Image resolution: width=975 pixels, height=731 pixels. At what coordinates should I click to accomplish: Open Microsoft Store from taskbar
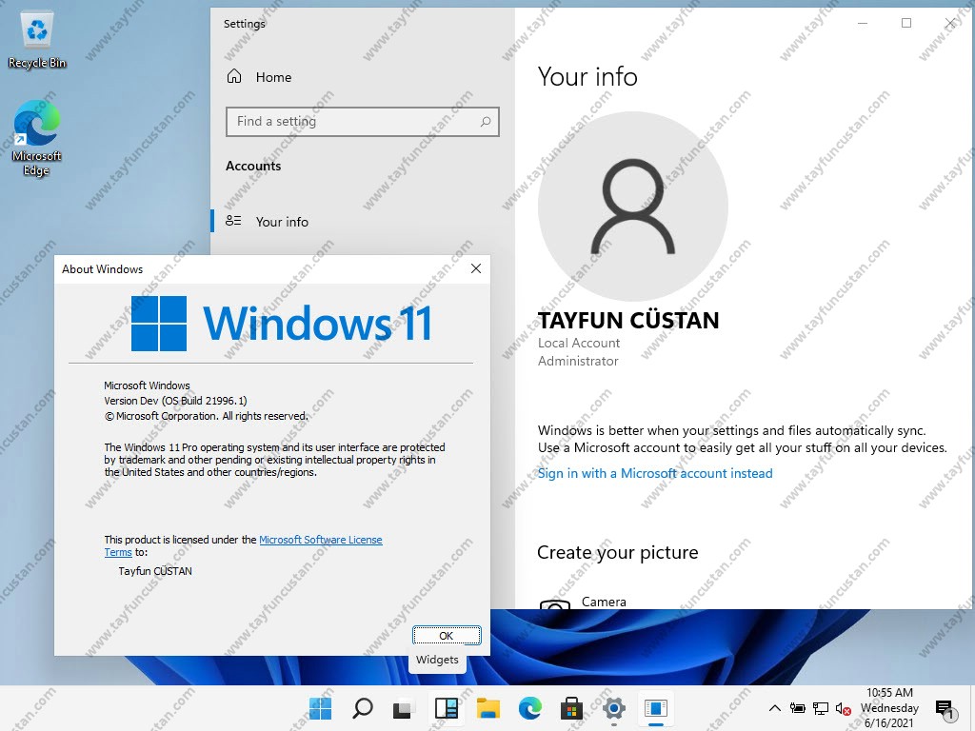click(x=571, y=708)
